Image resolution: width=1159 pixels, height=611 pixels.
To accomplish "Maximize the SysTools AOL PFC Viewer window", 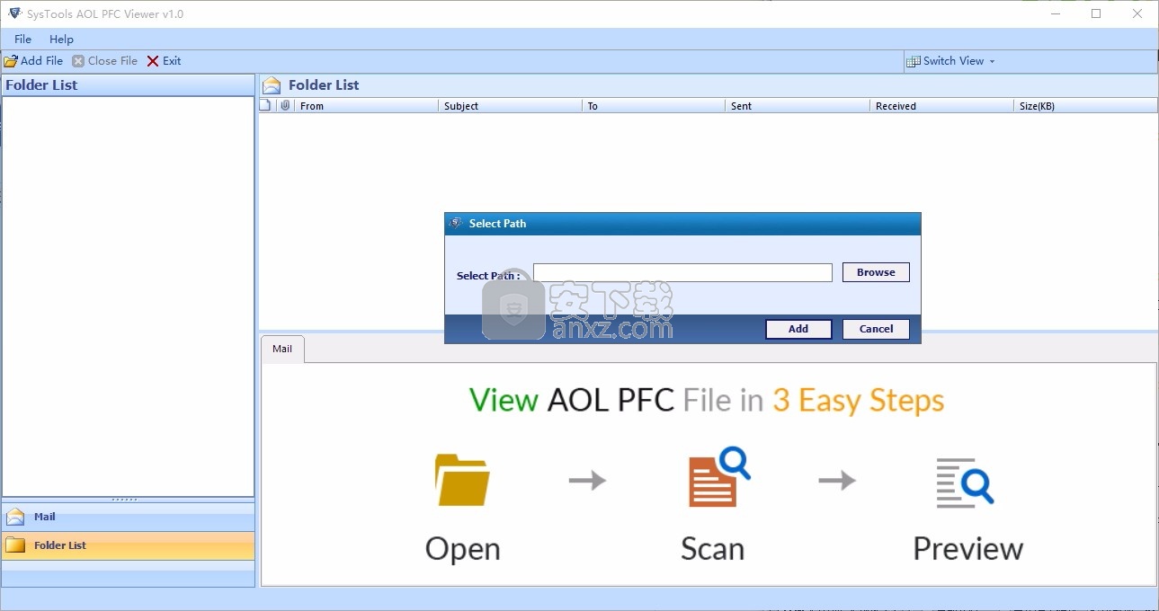I will point(1096,13).
